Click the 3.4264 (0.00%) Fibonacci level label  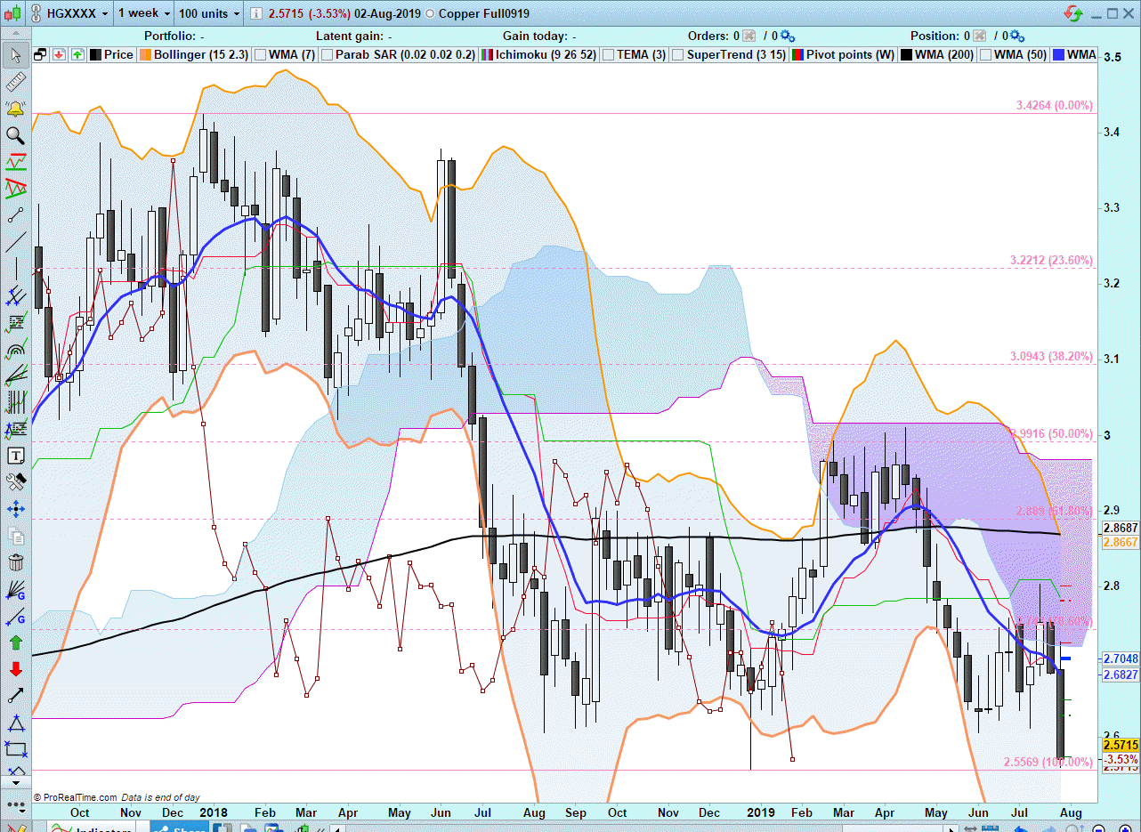1054,105
